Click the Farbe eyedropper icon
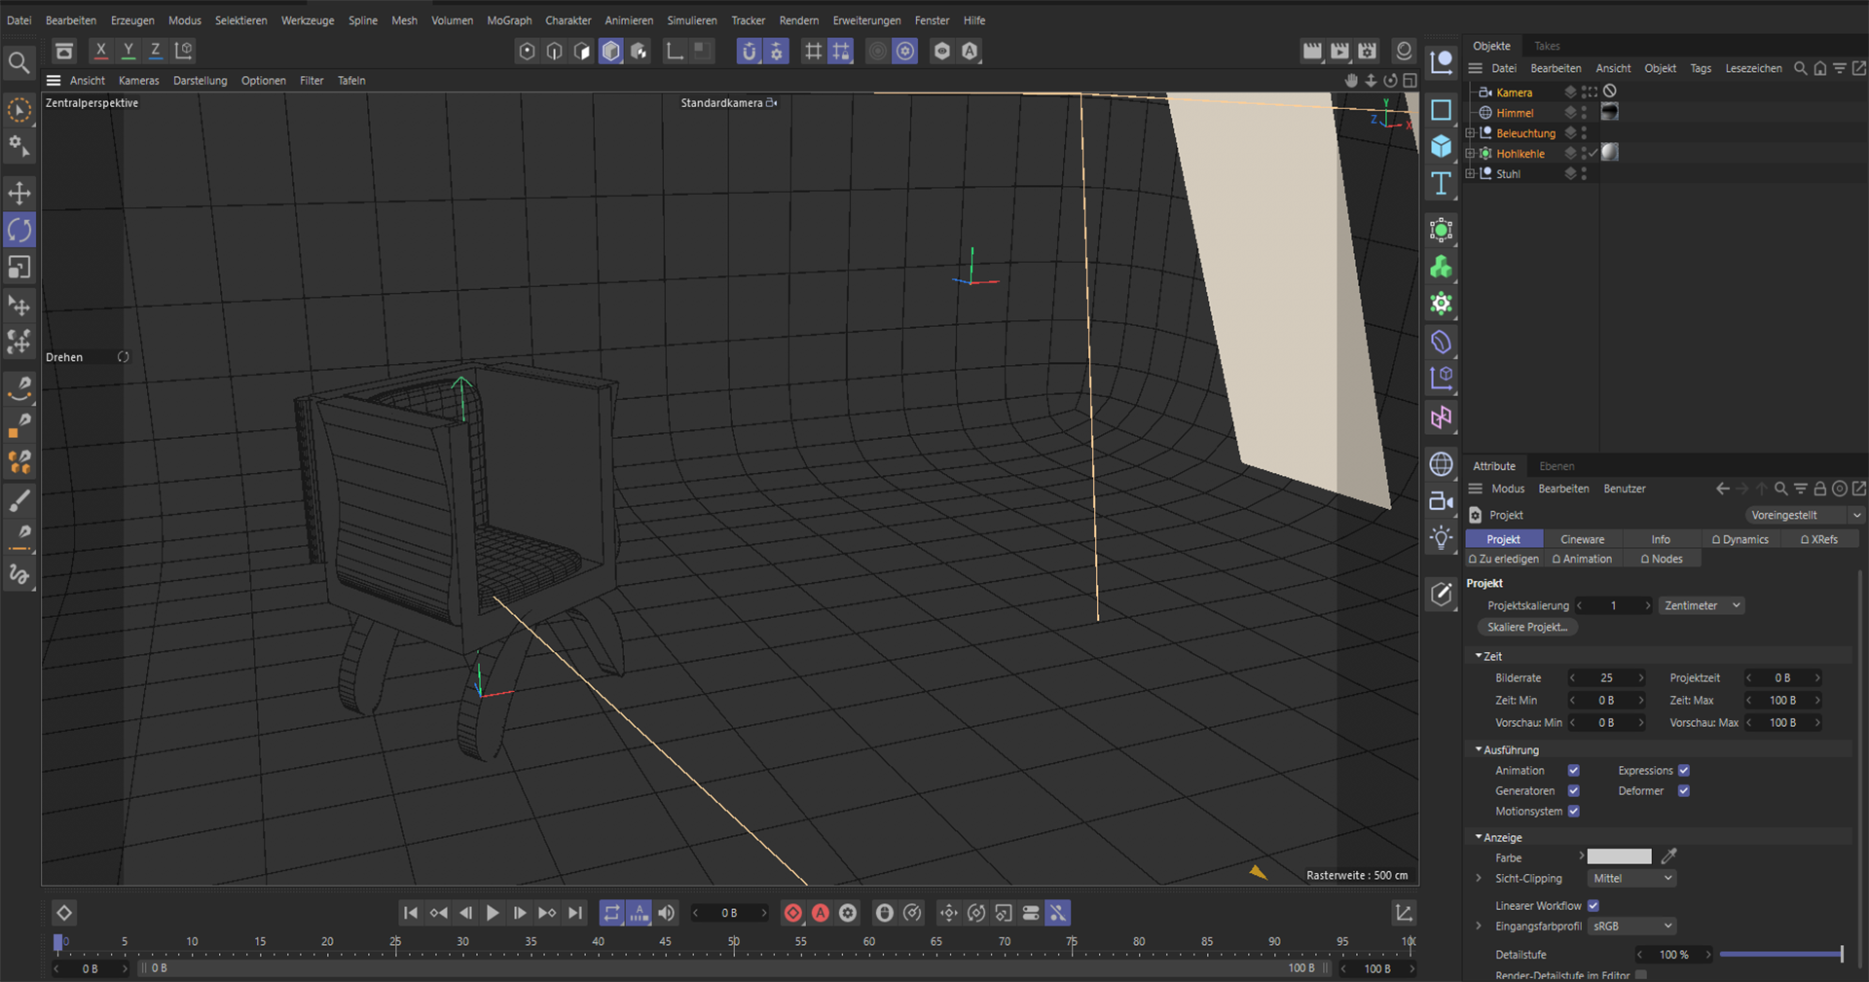This screenshot has height=982, width=1869. (x=1668, y=856)
